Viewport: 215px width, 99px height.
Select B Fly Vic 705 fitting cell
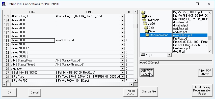(x=33, y=81)
